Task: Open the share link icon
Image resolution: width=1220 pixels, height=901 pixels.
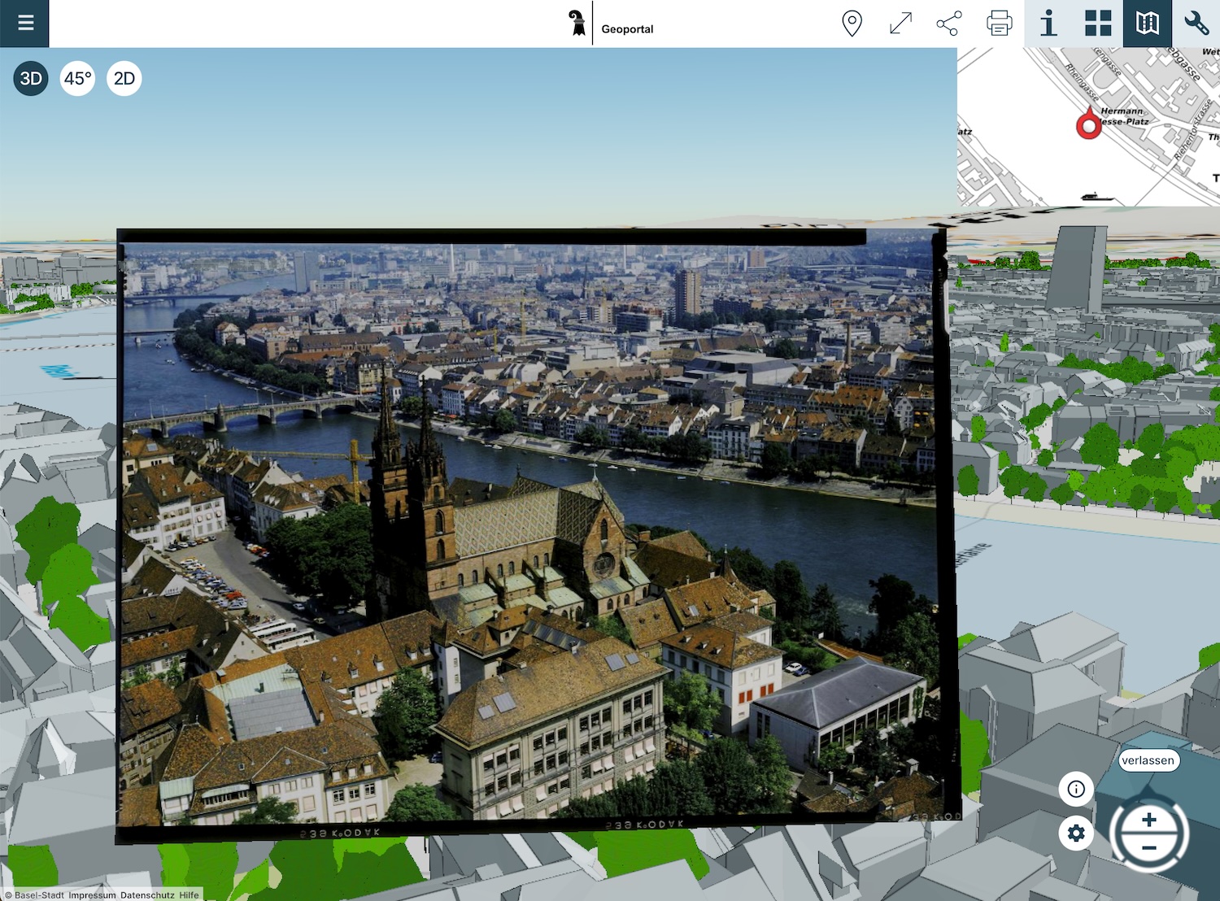Action: coord(949,24)
